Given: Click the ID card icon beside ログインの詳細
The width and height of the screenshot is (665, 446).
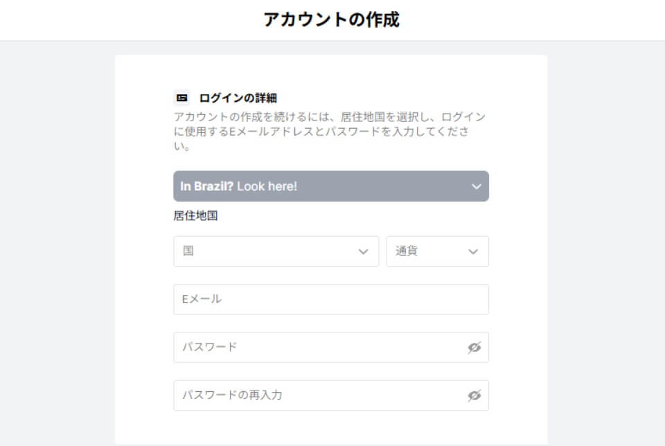Looking at the screenshot, I should (182, 98).
